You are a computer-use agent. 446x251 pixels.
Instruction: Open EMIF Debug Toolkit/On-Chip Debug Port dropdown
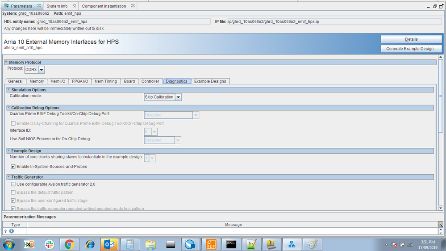point(196,115)
